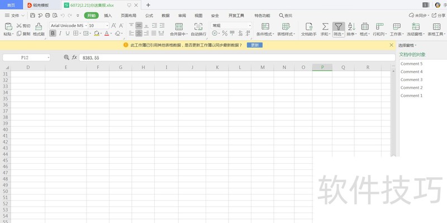Viewport: 447px width, 223px height.
Task: Click the Sum (求和) sigma icon
Action: 325,27
